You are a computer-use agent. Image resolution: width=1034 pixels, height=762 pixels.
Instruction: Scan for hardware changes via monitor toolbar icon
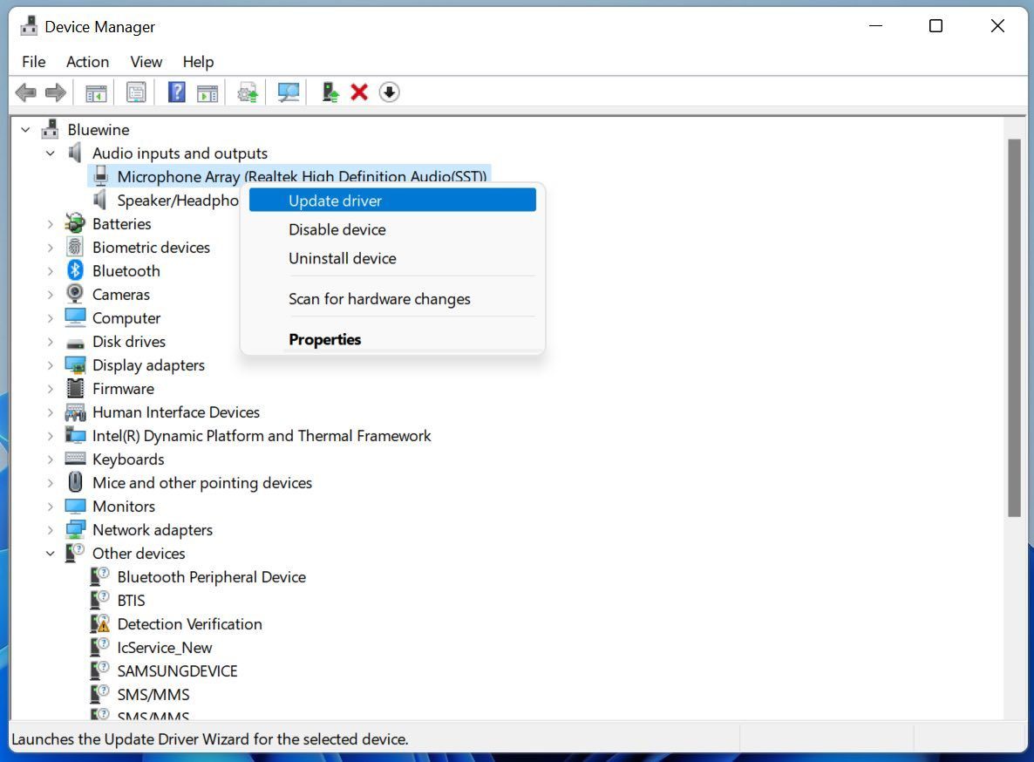[x=289, y=92]
